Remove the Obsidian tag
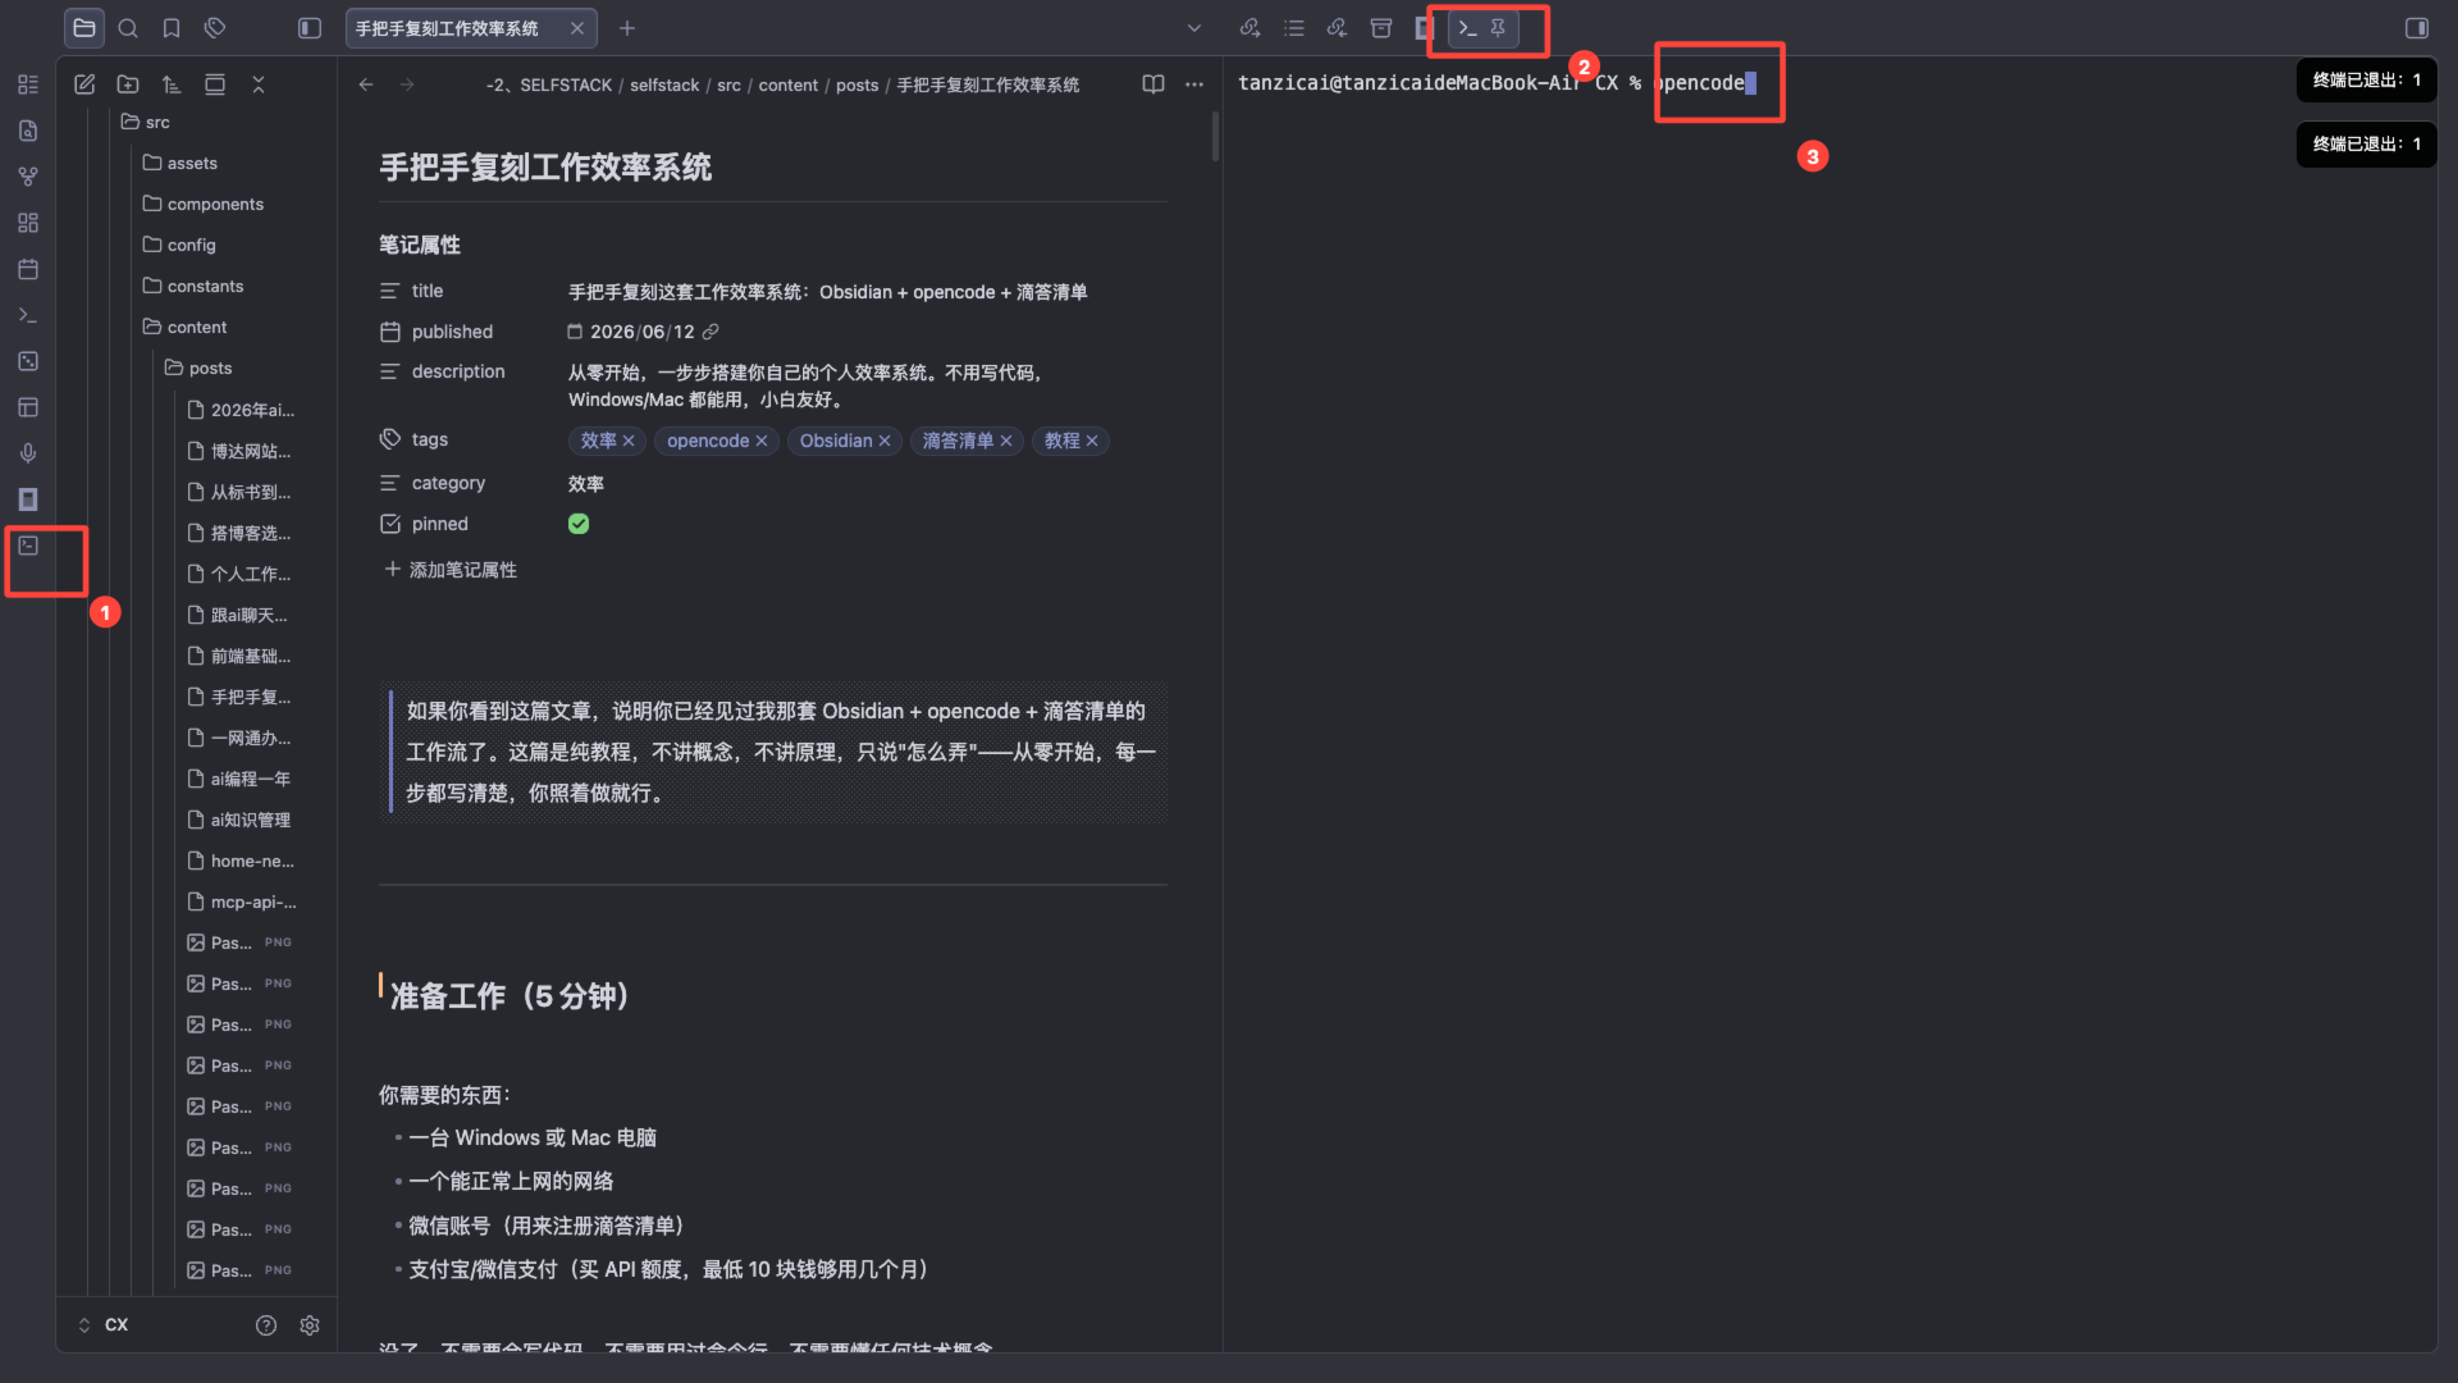Viewport: 2458px width, 1383px height. tap(885, 439)
